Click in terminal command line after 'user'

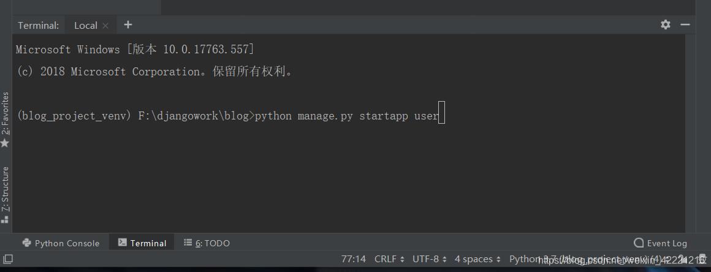pyautogui.click(x=442, y=113)
